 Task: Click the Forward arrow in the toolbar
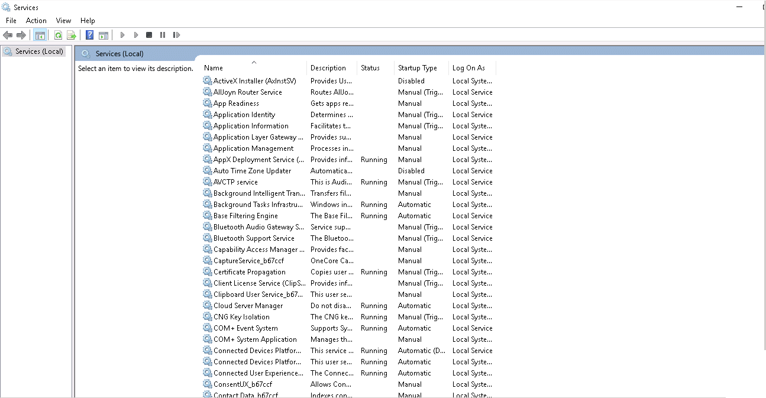click(x=21, y=35)
